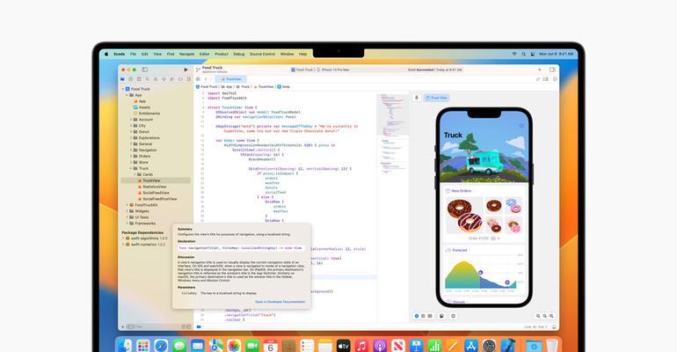Enable code review mode
Viewport: 677px width, 352px height.
point(538,79)
